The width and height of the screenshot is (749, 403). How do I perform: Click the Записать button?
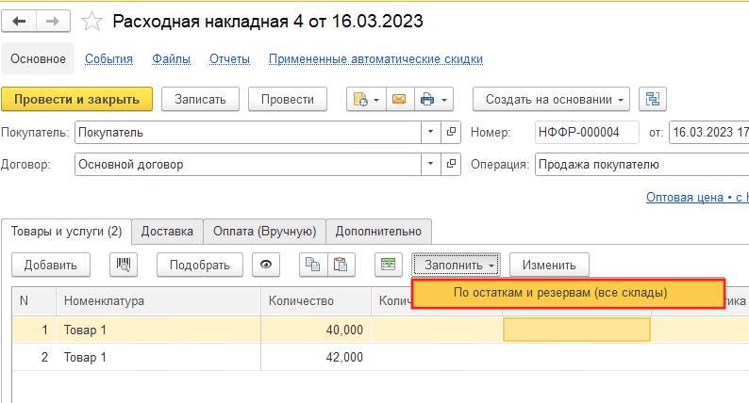(x=200, y=99)
